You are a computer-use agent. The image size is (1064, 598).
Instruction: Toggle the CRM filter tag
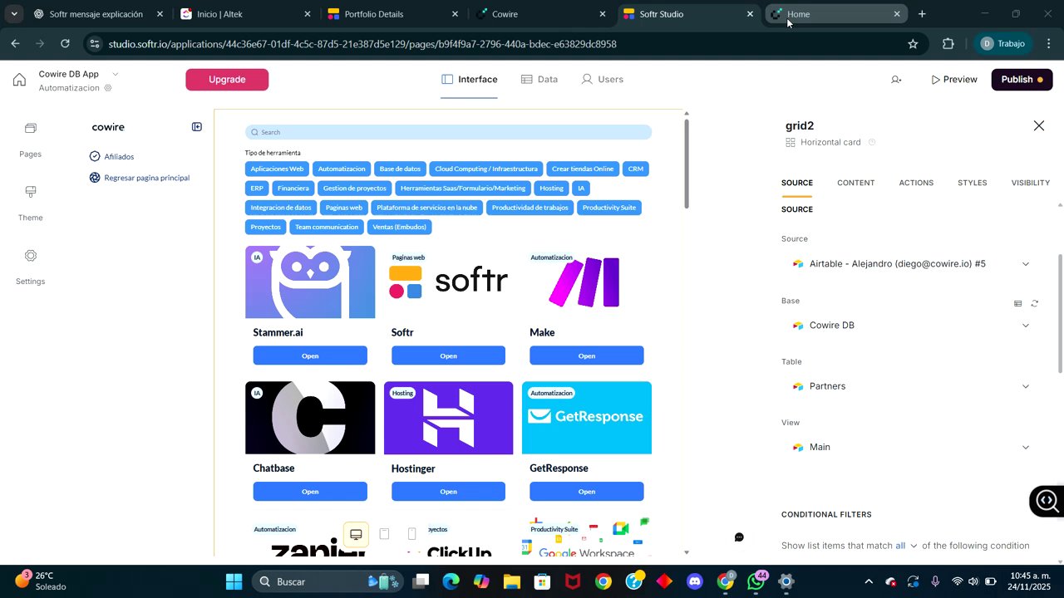(636, 169)
